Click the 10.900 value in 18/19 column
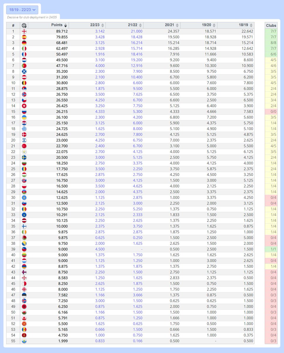 coord(247,66)
